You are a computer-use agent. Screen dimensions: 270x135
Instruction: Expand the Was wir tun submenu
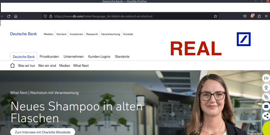pos(26,66)
